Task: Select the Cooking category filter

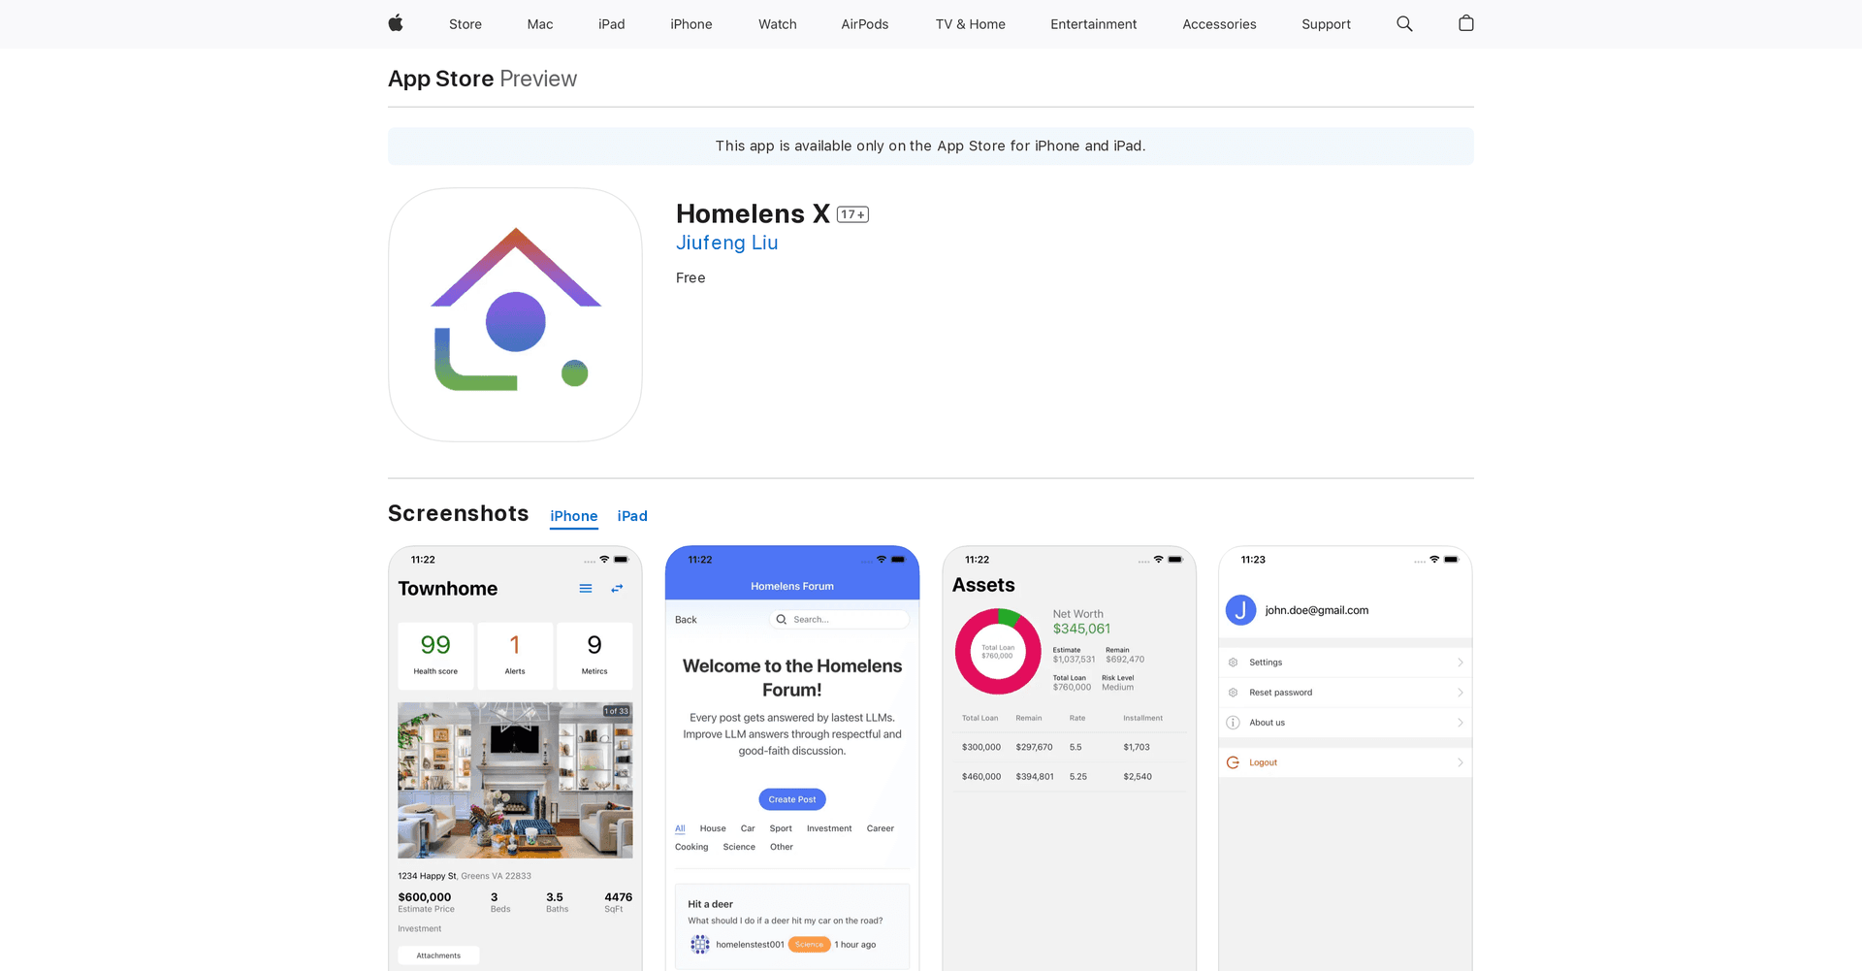Action: click(x=691, y=847)
